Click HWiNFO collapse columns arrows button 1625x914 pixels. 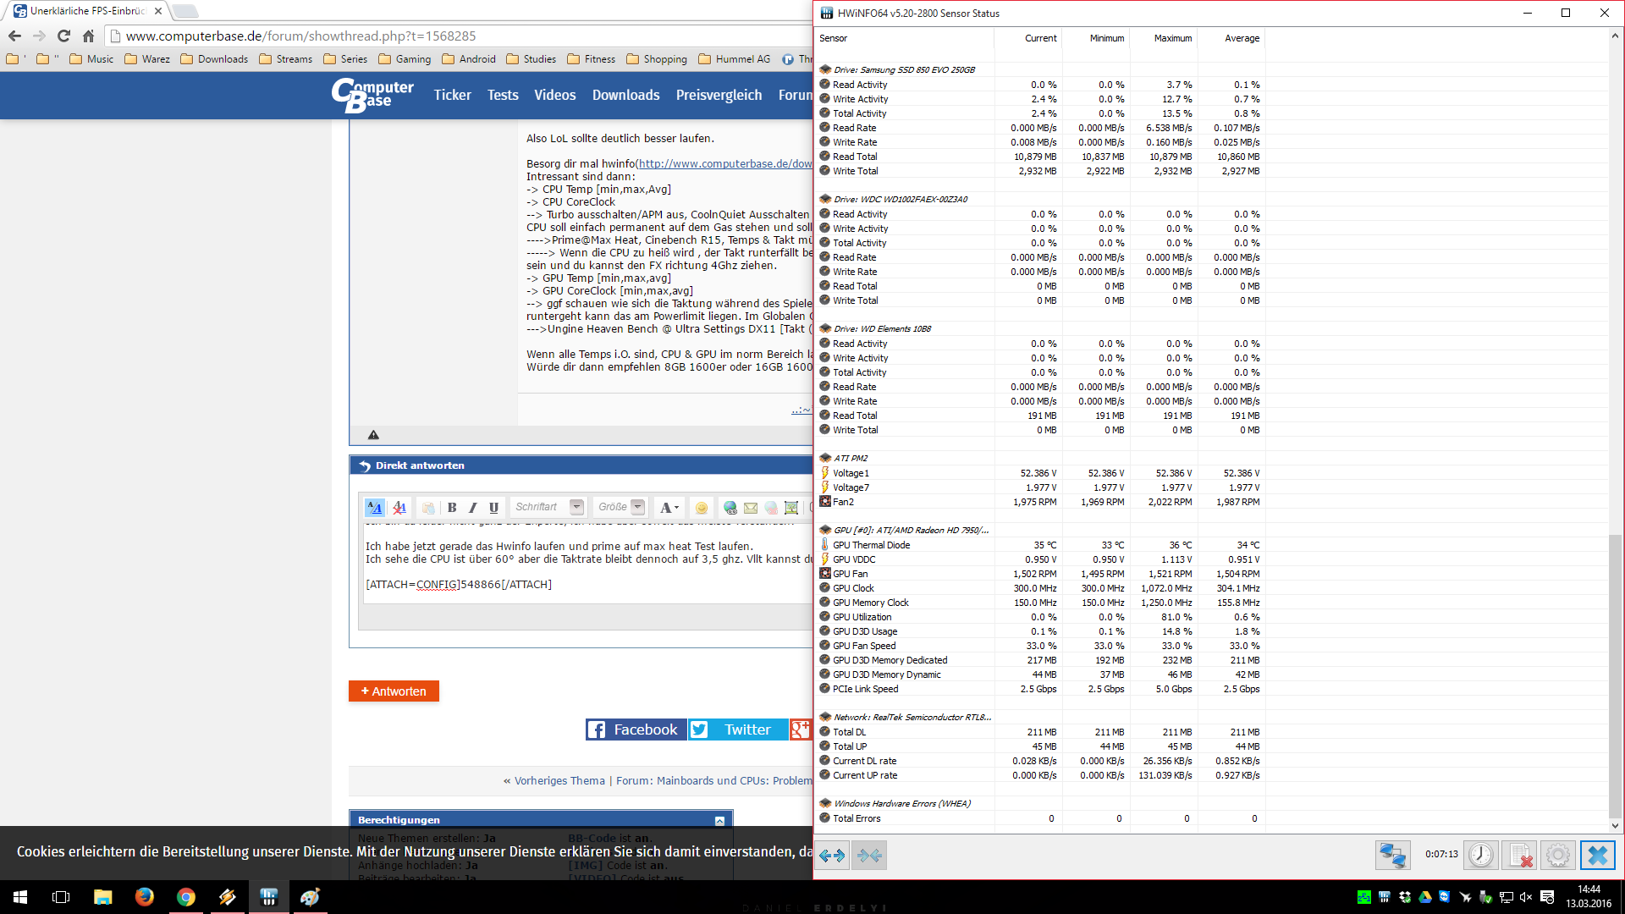coord(869,856)
